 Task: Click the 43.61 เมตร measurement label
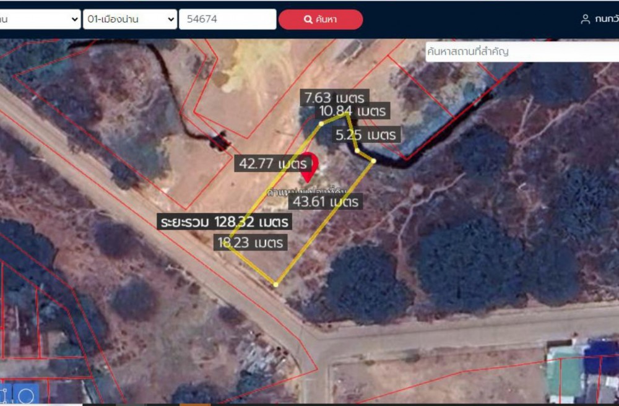click(326, 202)
